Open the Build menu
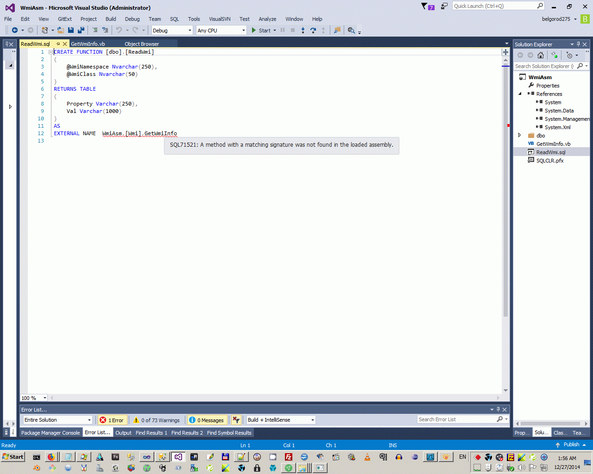The height and width of the screenshot is (474, 593). pos(111,19)
